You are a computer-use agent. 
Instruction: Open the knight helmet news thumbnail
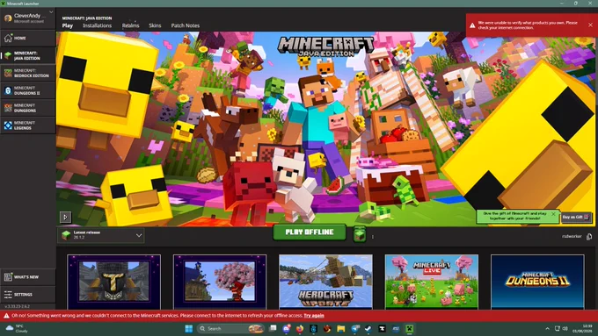point(113,282)
